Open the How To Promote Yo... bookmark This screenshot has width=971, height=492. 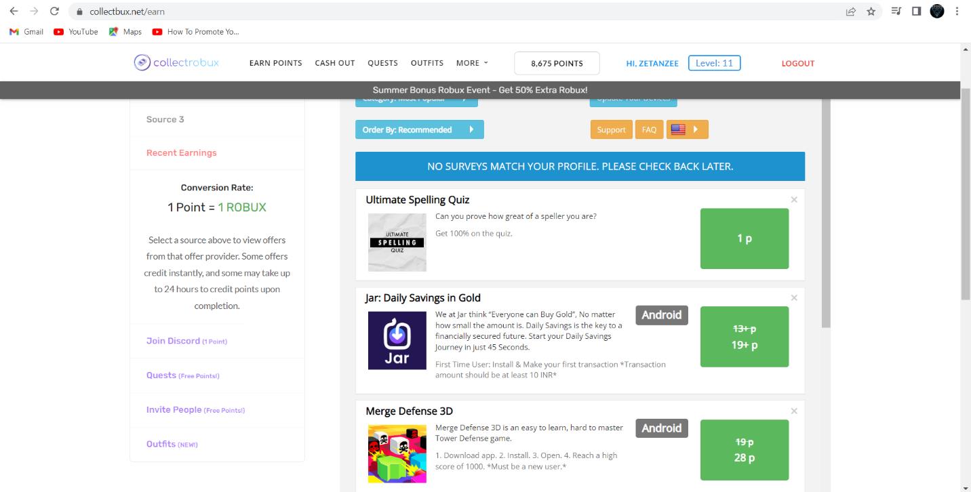[x=196, y=32]
